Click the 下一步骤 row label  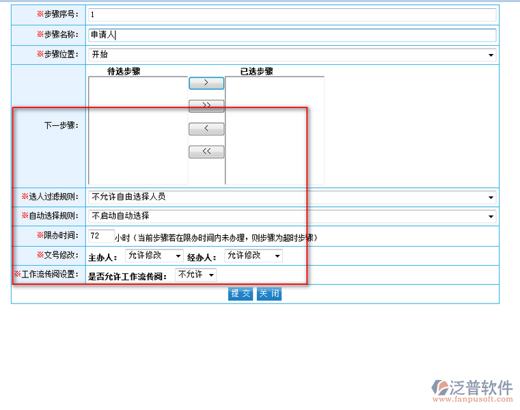coord(61,126)
